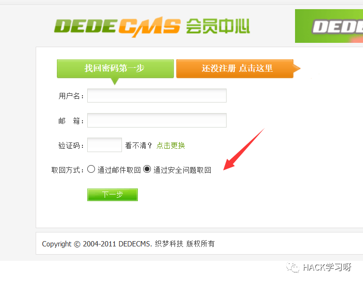This screenshot has width=363, height=283.
Task: Click the 会员中心 header title
Action: click(x=218, y=26)
